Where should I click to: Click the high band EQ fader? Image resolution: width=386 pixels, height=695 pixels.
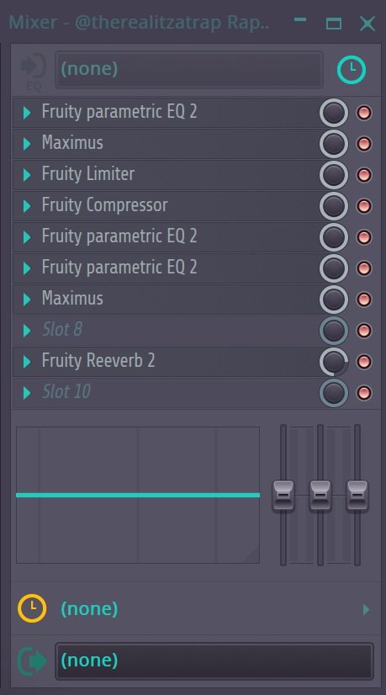(x=357, y=496)
